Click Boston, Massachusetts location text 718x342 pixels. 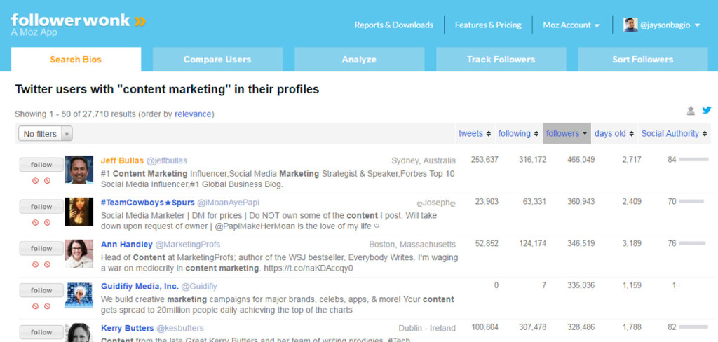(x=412, y=245)
